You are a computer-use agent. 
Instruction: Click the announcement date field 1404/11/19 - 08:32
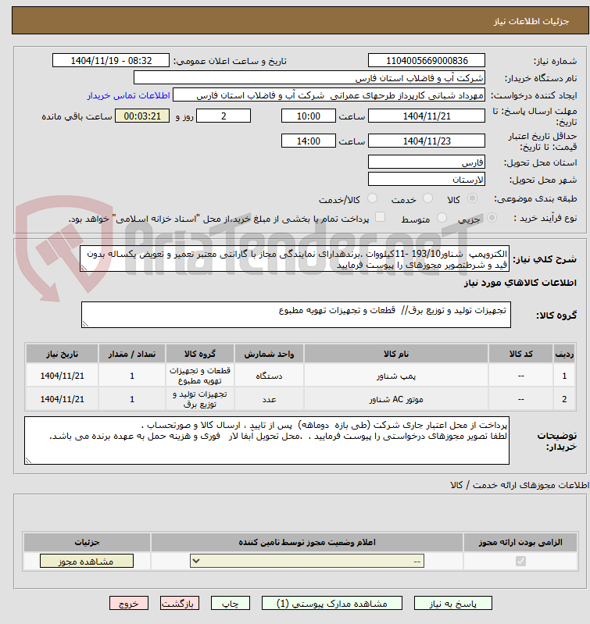point(111,60)
